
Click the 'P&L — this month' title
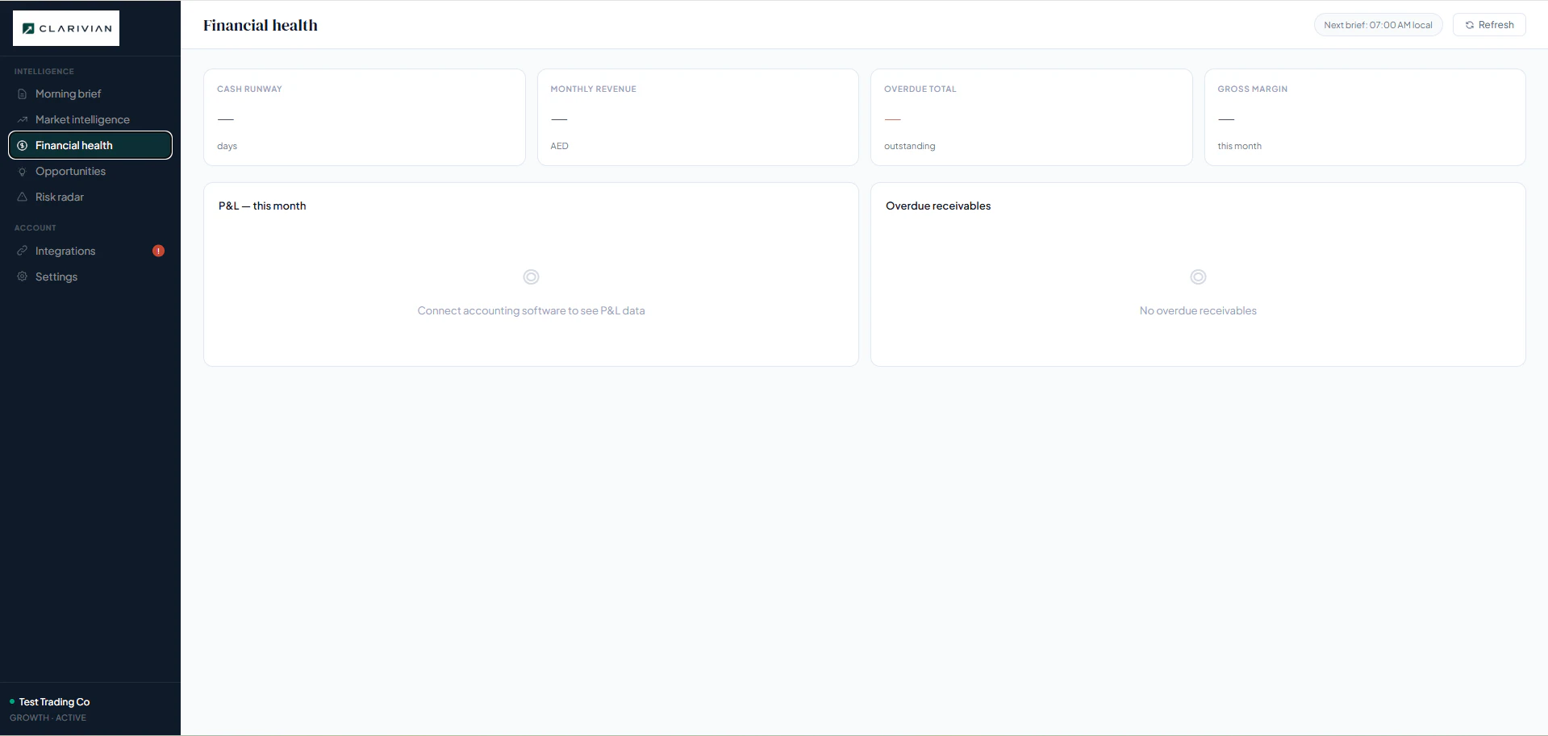click(x=262, y=206)
